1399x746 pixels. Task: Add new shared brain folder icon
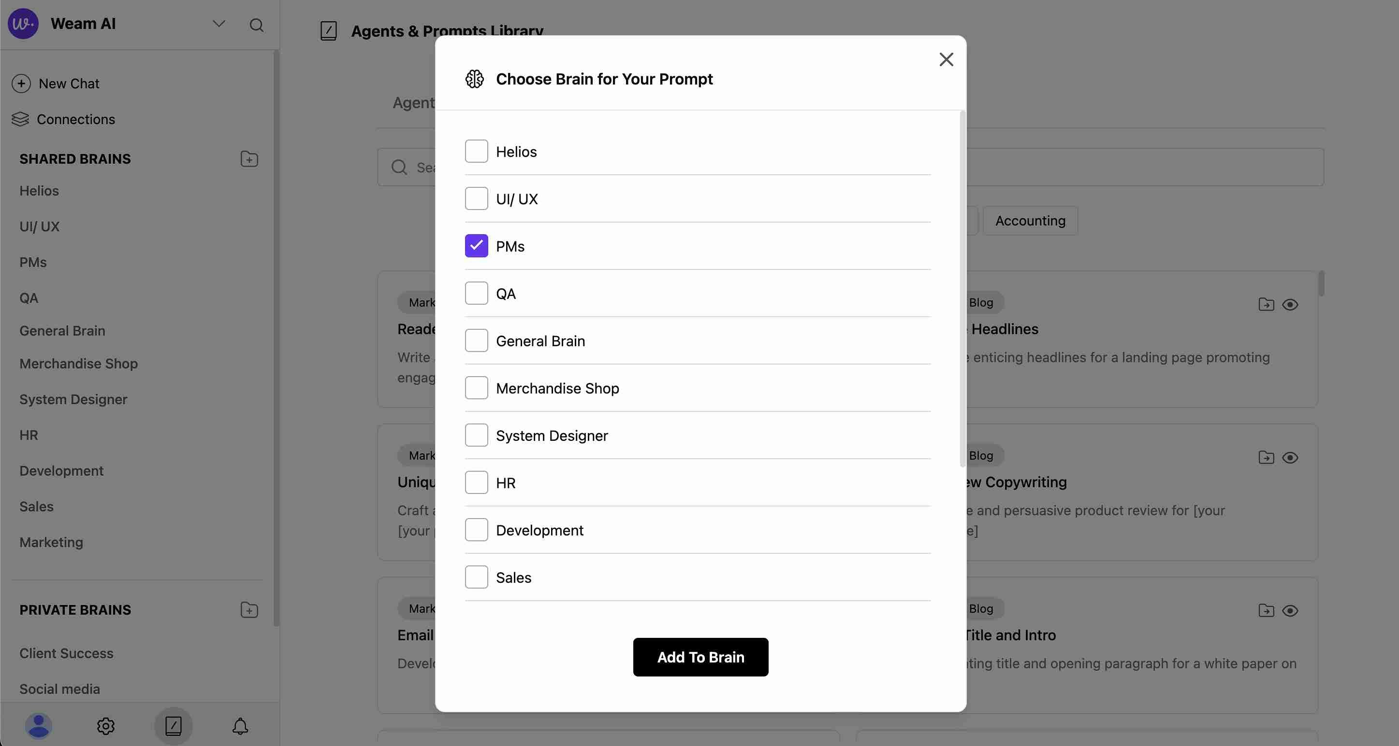tap(249, 159)
